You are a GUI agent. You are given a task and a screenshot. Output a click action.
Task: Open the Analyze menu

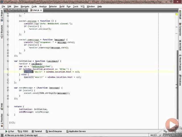coord(43,7)
